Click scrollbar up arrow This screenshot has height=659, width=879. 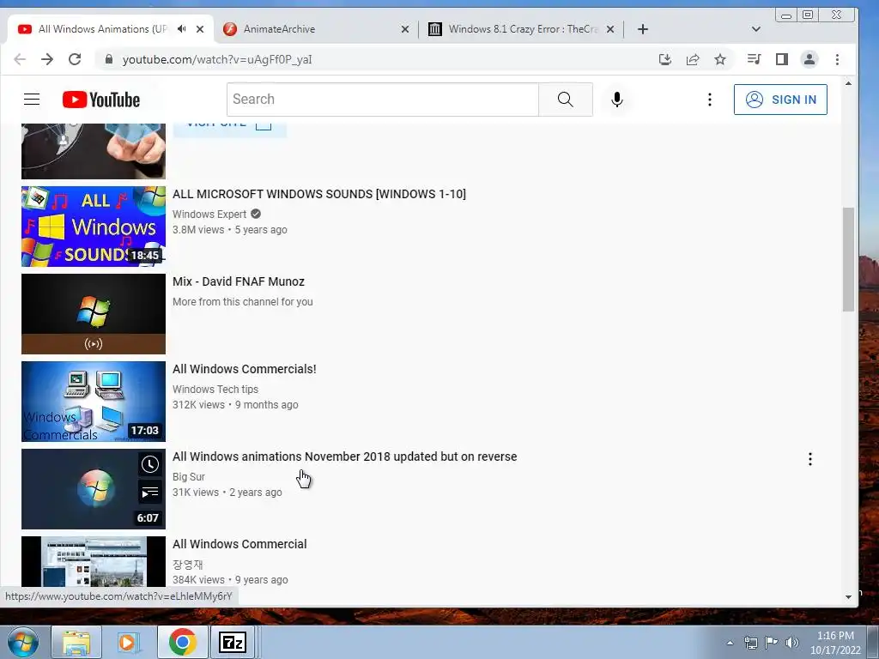[848, 83]
